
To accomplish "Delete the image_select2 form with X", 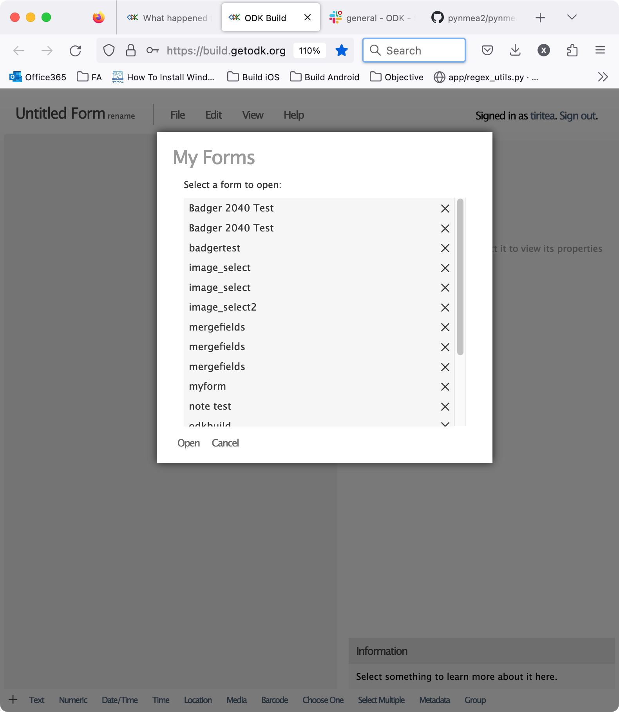I will (445, 307).
